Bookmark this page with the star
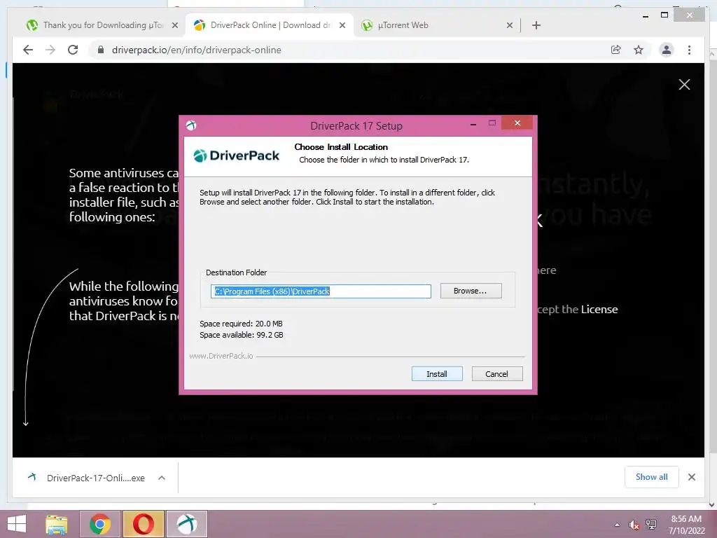 coord(639,50)
